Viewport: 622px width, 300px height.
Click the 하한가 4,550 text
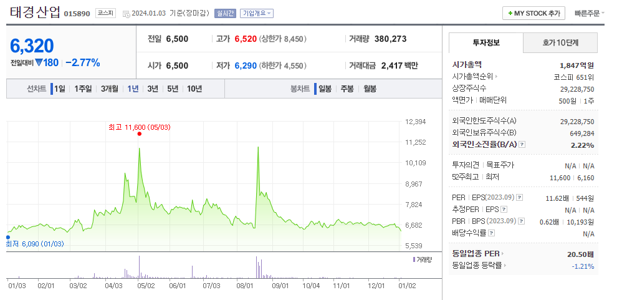pos(283,65)
